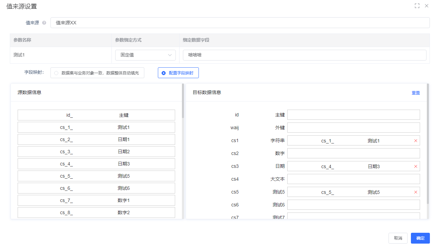
Task: Click the source data panel scrollbar
Action: [183, 102]
